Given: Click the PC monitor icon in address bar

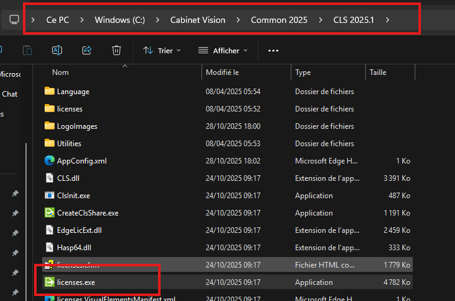Looking at the screenshot, I should [x=14, y=20].
